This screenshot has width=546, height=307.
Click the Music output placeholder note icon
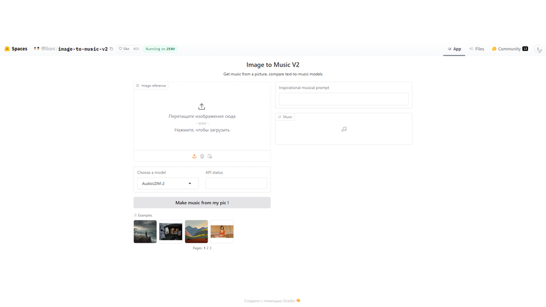[344, 129]
